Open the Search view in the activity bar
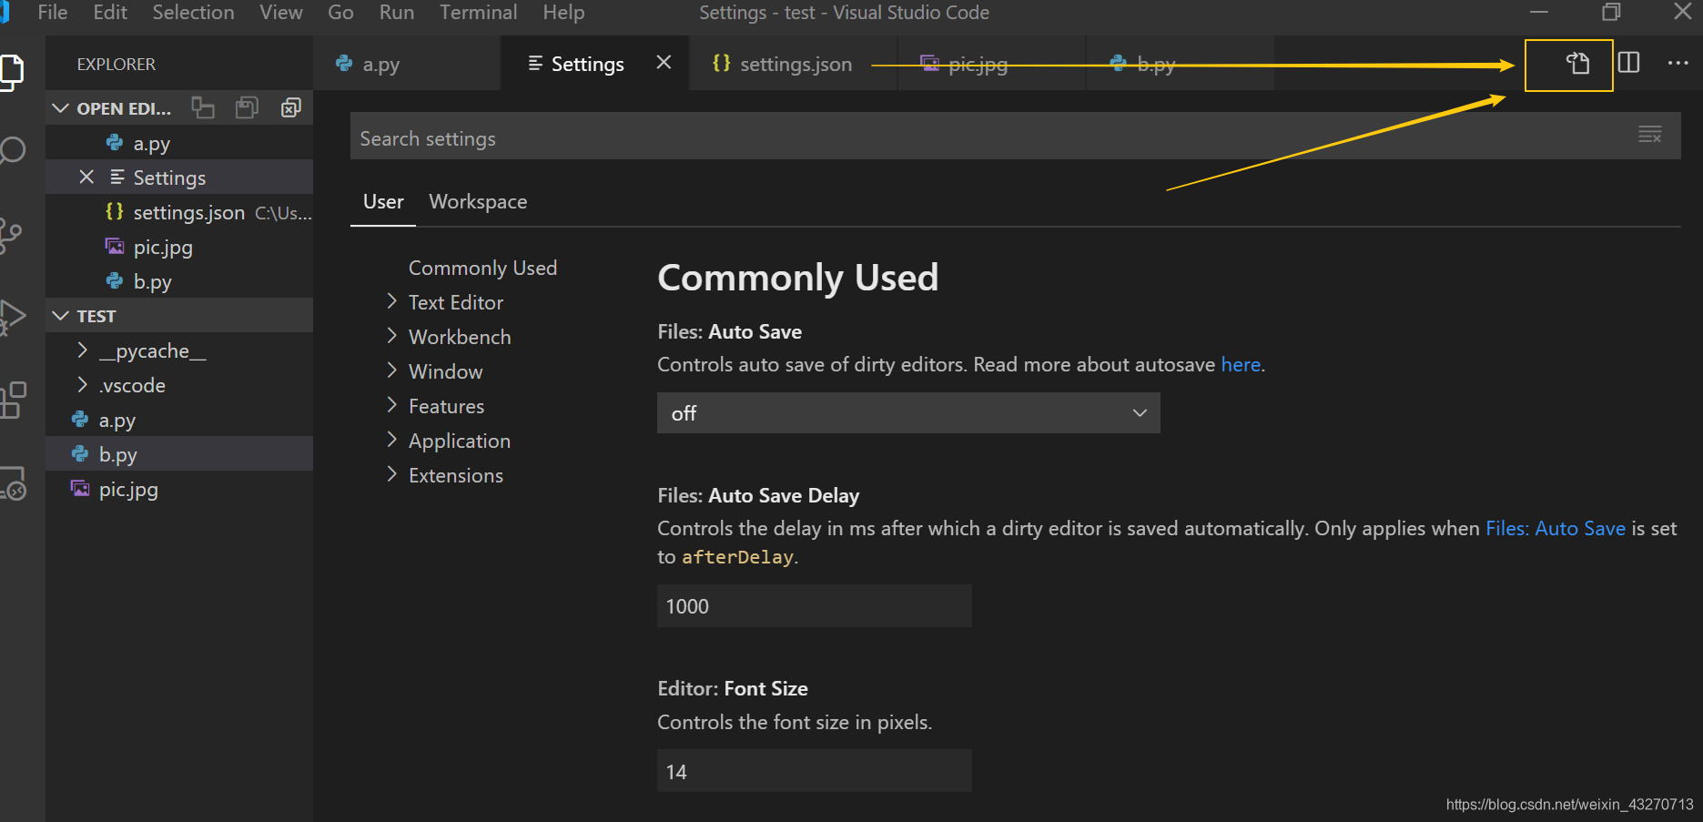 pyautogui.click(x=14, y=150)
